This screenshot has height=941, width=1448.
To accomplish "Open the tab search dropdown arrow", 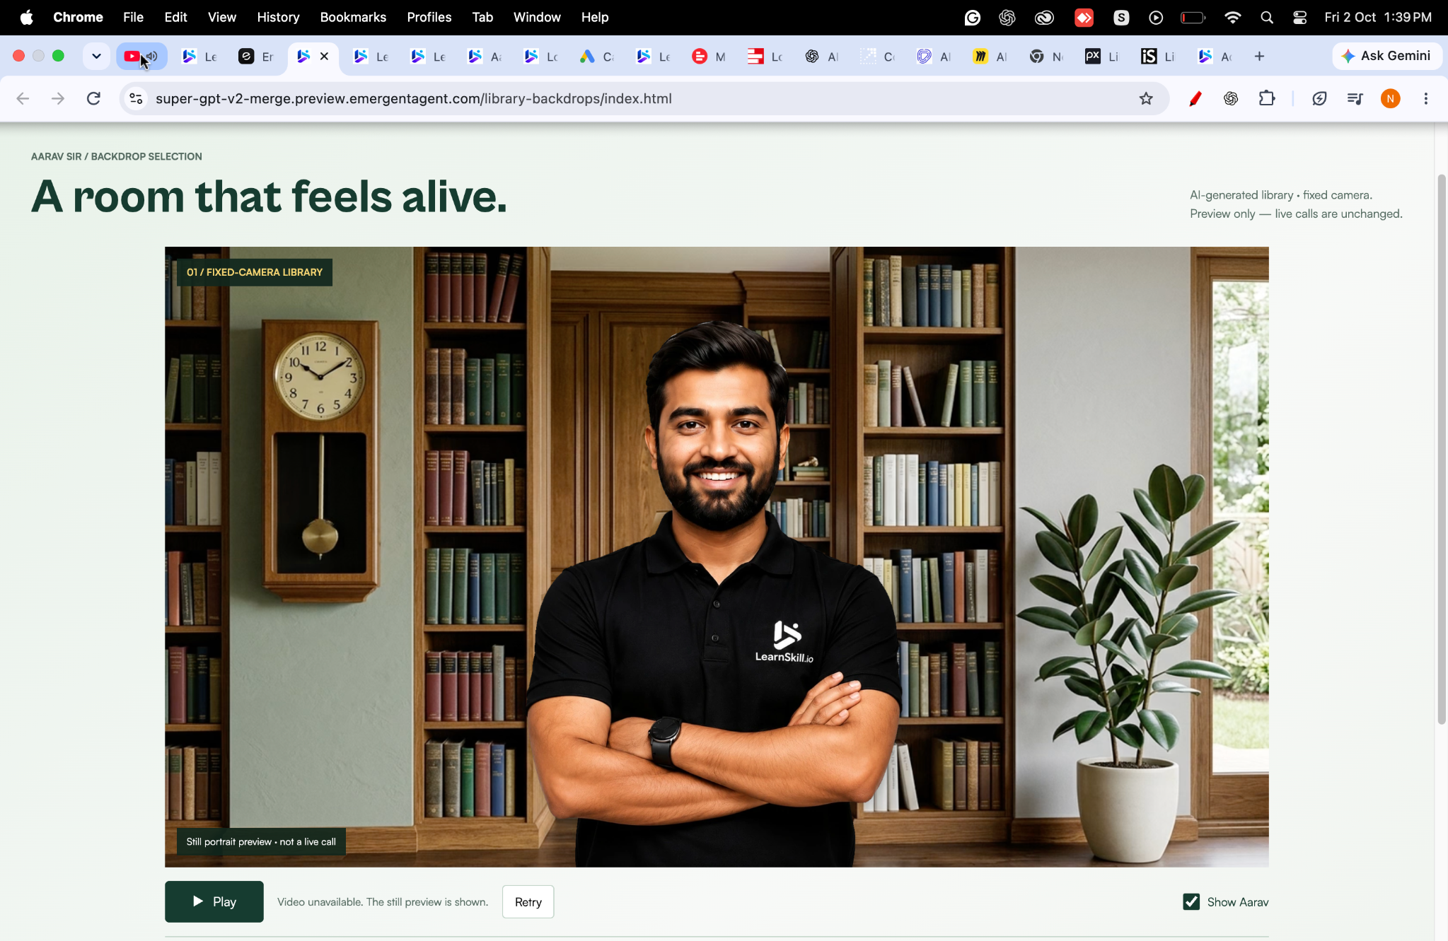I will 96,56.
